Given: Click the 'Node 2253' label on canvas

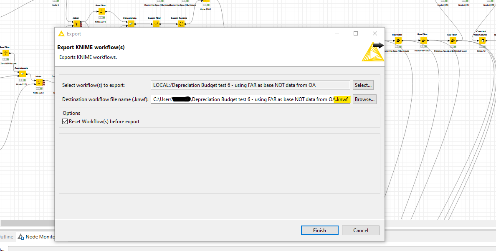Looking at the screenshot, I should pos(443,5).
